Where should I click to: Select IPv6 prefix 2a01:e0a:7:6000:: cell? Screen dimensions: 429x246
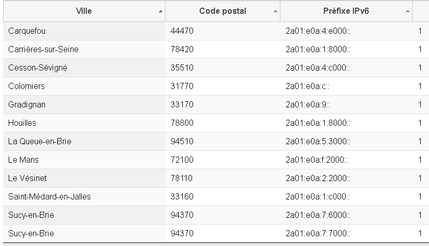pos(317,215)
